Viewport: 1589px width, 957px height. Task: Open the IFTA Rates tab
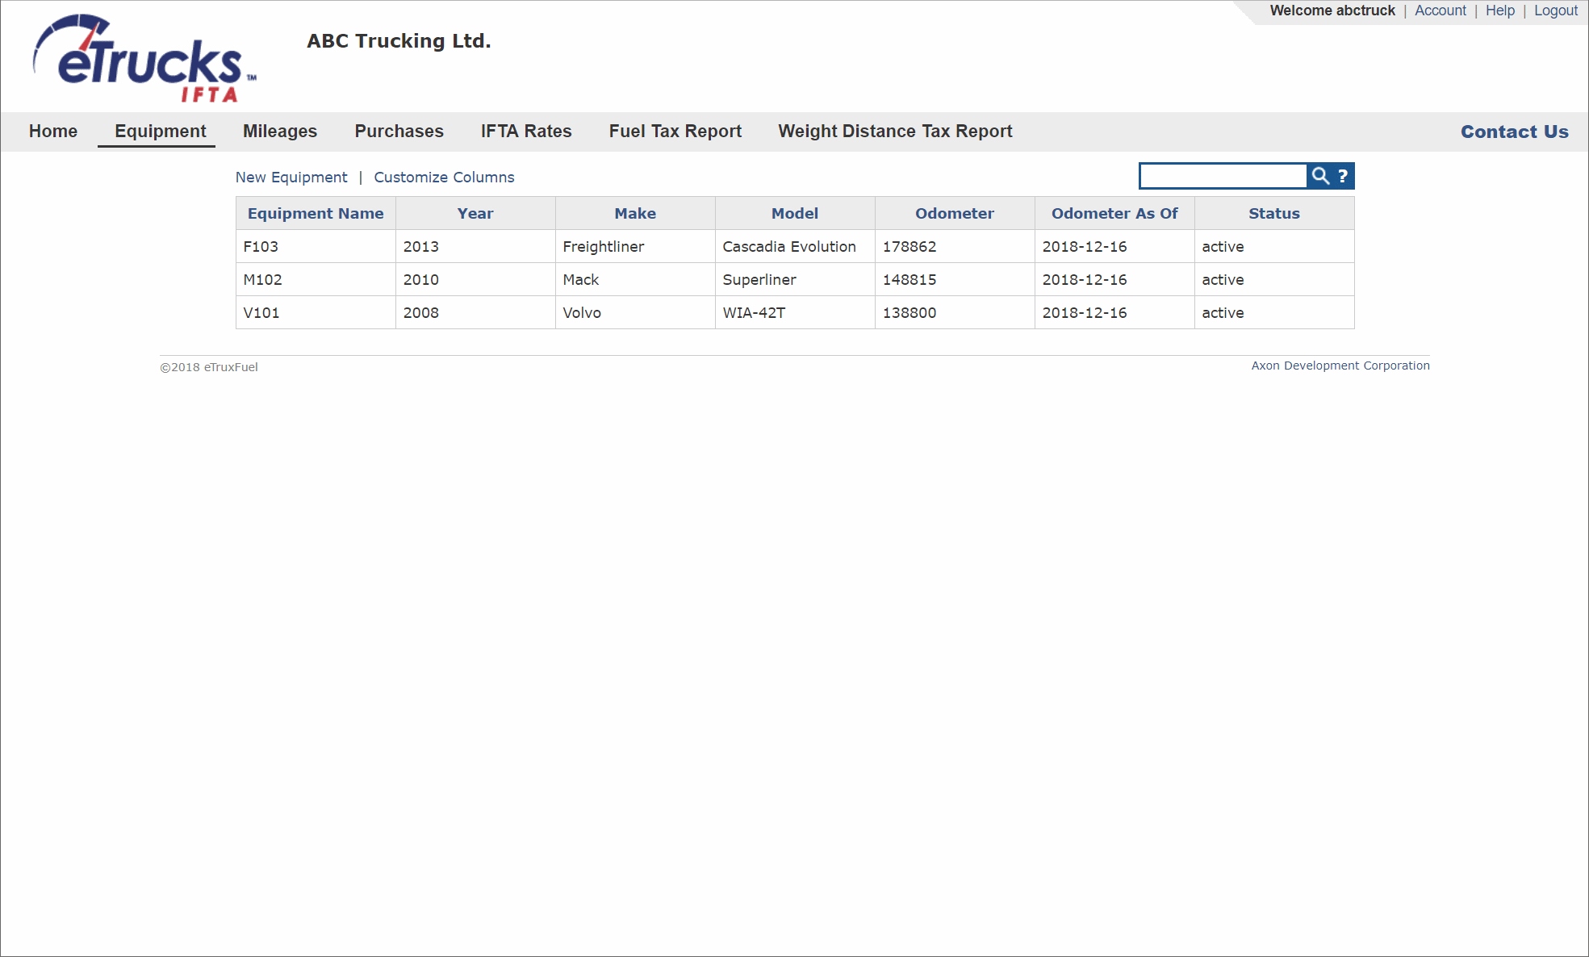pyautogui.click(x=526, y=132)
